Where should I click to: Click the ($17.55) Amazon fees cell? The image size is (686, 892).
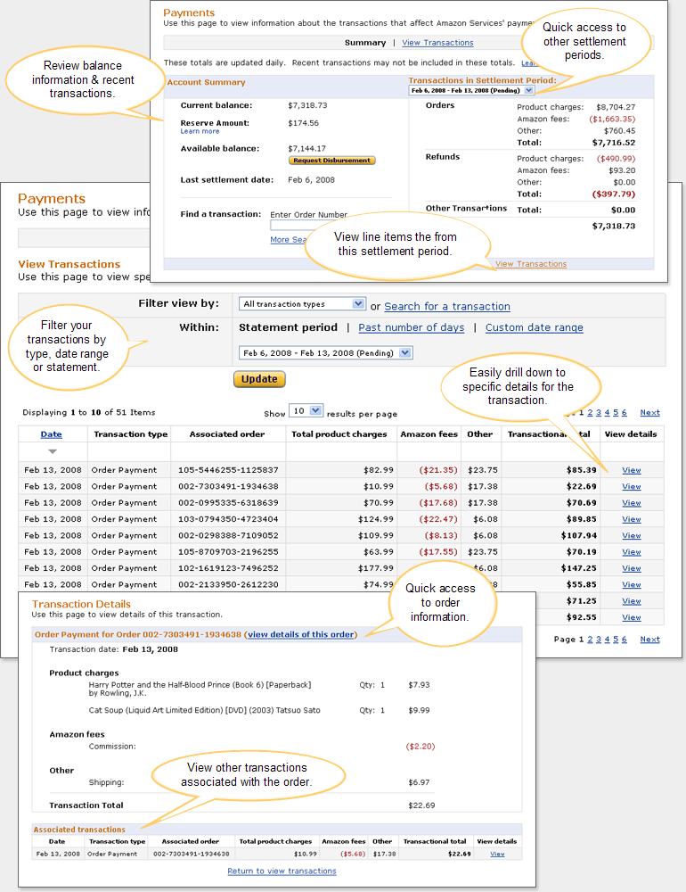[438, 552]
